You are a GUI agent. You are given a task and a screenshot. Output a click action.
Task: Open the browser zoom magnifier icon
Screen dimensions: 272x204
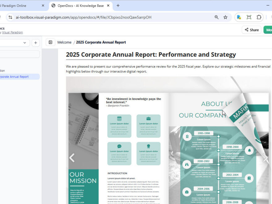pos(216,17)
